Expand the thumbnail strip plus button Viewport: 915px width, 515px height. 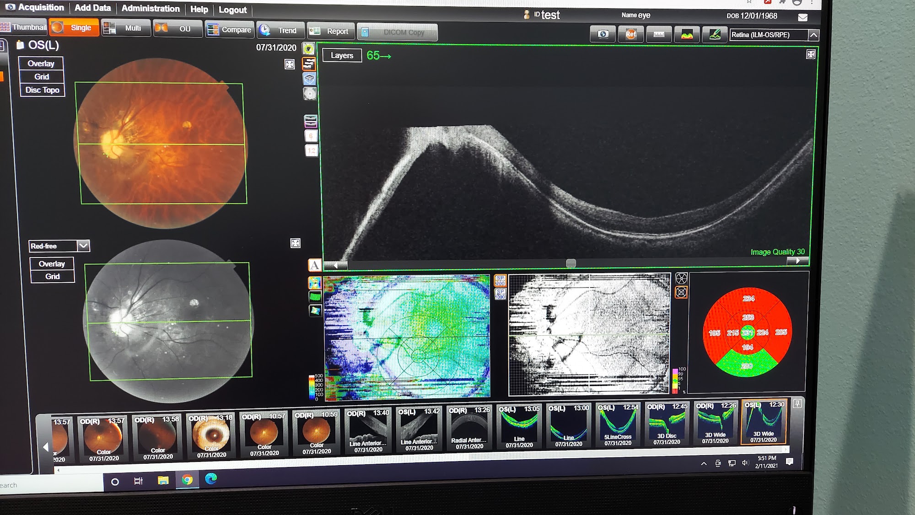tap(797, 403)
